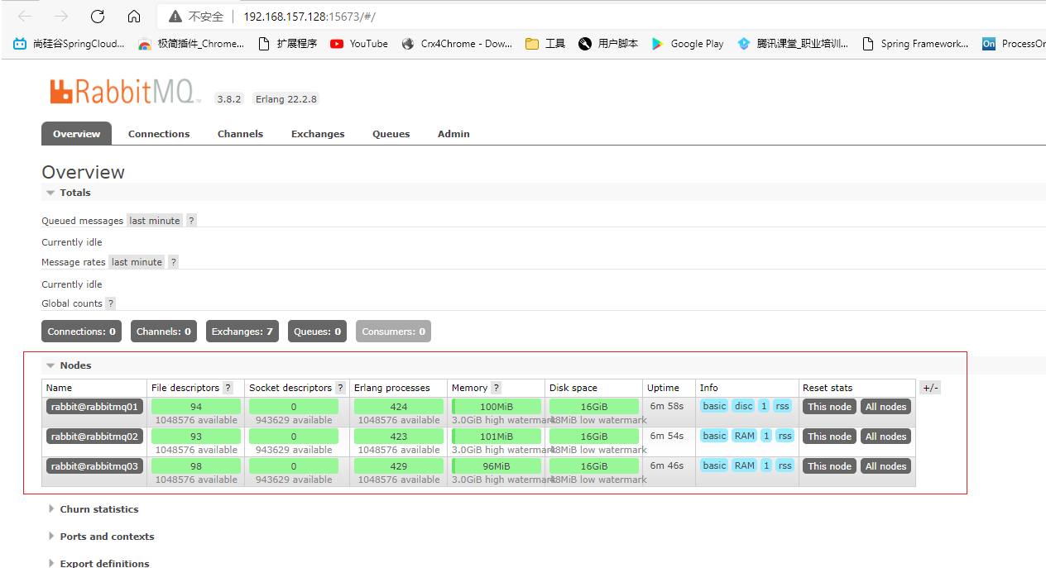The width and height of the screenshot is (1046, 568).
Task: Open the 用户脚本 bookmark
Action: point(608,44)
